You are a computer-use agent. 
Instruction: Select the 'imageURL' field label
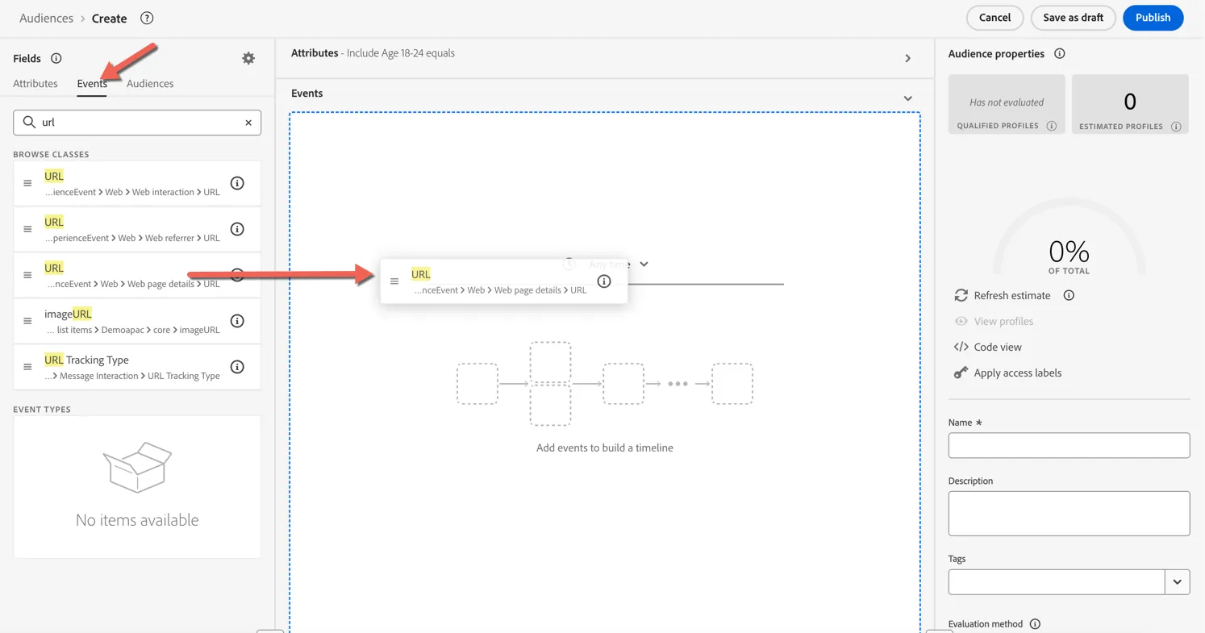pyautogui.click(x=68, y=314)
